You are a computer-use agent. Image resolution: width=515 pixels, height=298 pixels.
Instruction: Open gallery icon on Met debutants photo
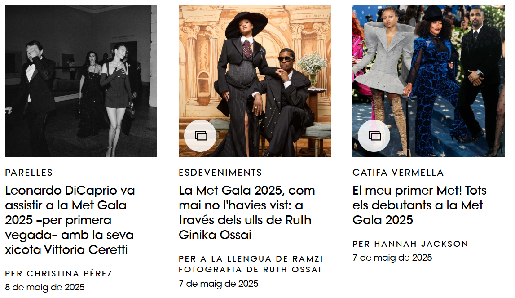point(374,135)
